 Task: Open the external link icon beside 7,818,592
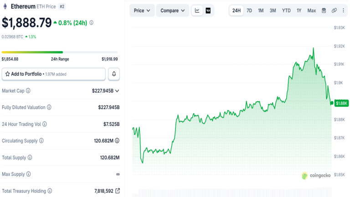pyautogui.click(x=118, y=191)
